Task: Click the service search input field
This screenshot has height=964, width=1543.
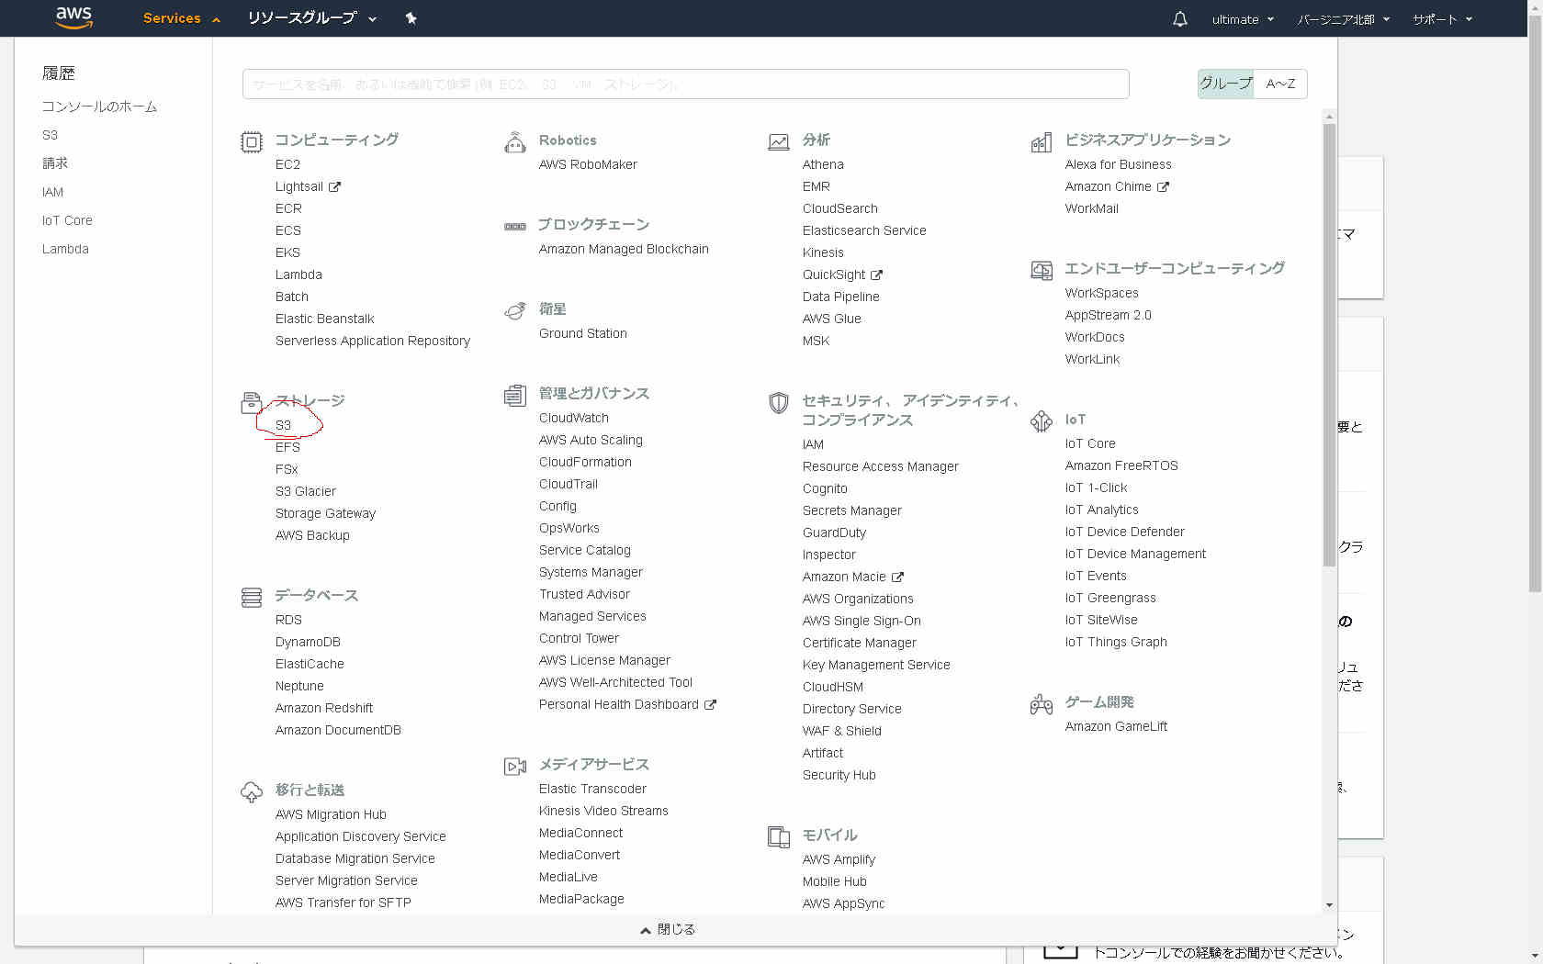Action: 685,84
